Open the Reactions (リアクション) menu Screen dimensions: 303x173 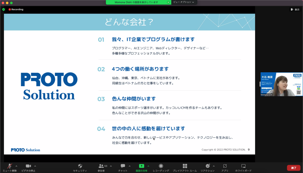[208, 166]
